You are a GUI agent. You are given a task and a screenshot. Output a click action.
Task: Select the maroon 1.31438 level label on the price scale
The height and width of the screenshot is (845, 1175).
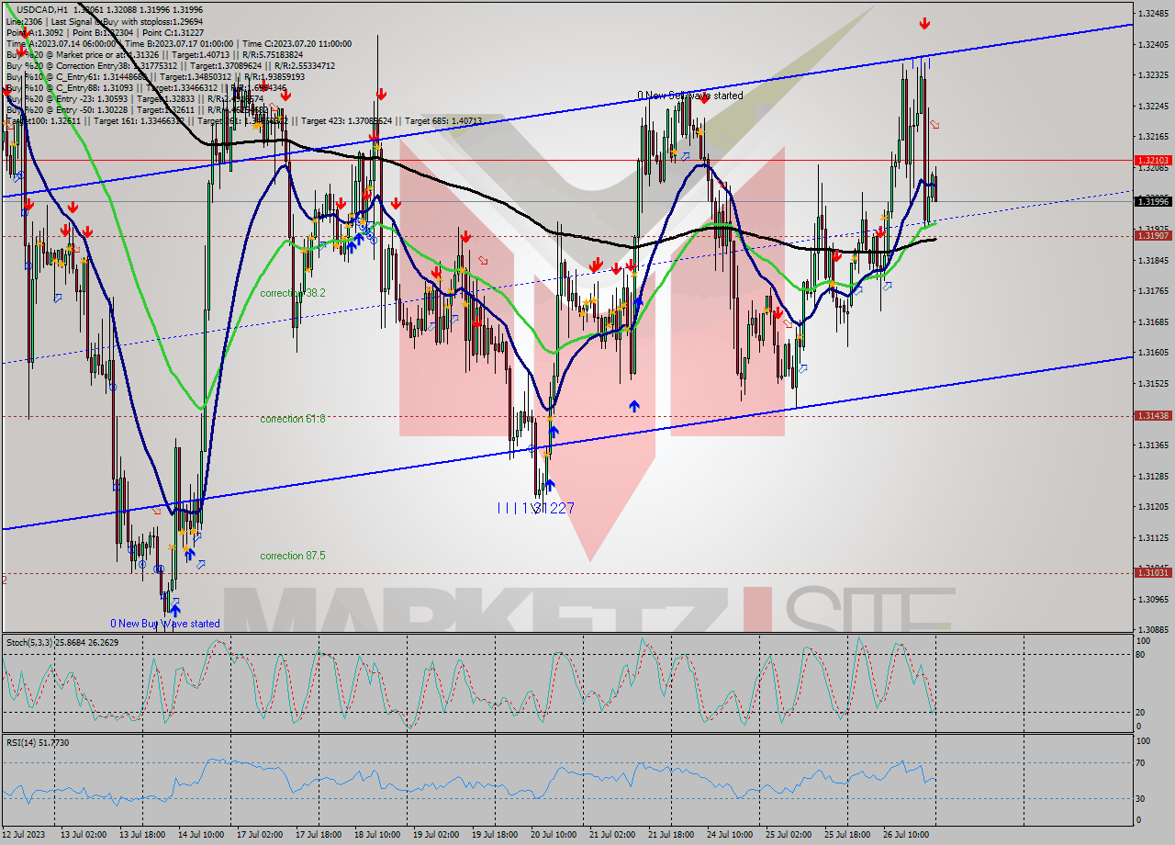click(1153, 416)
